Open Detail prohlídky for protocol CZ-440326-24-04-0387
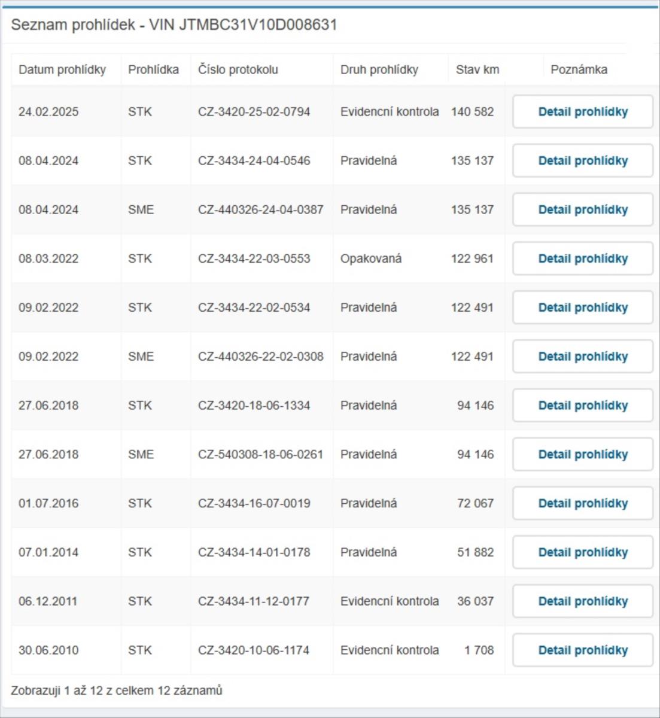The height and width of the screenshot is (718, 660). 583,210
